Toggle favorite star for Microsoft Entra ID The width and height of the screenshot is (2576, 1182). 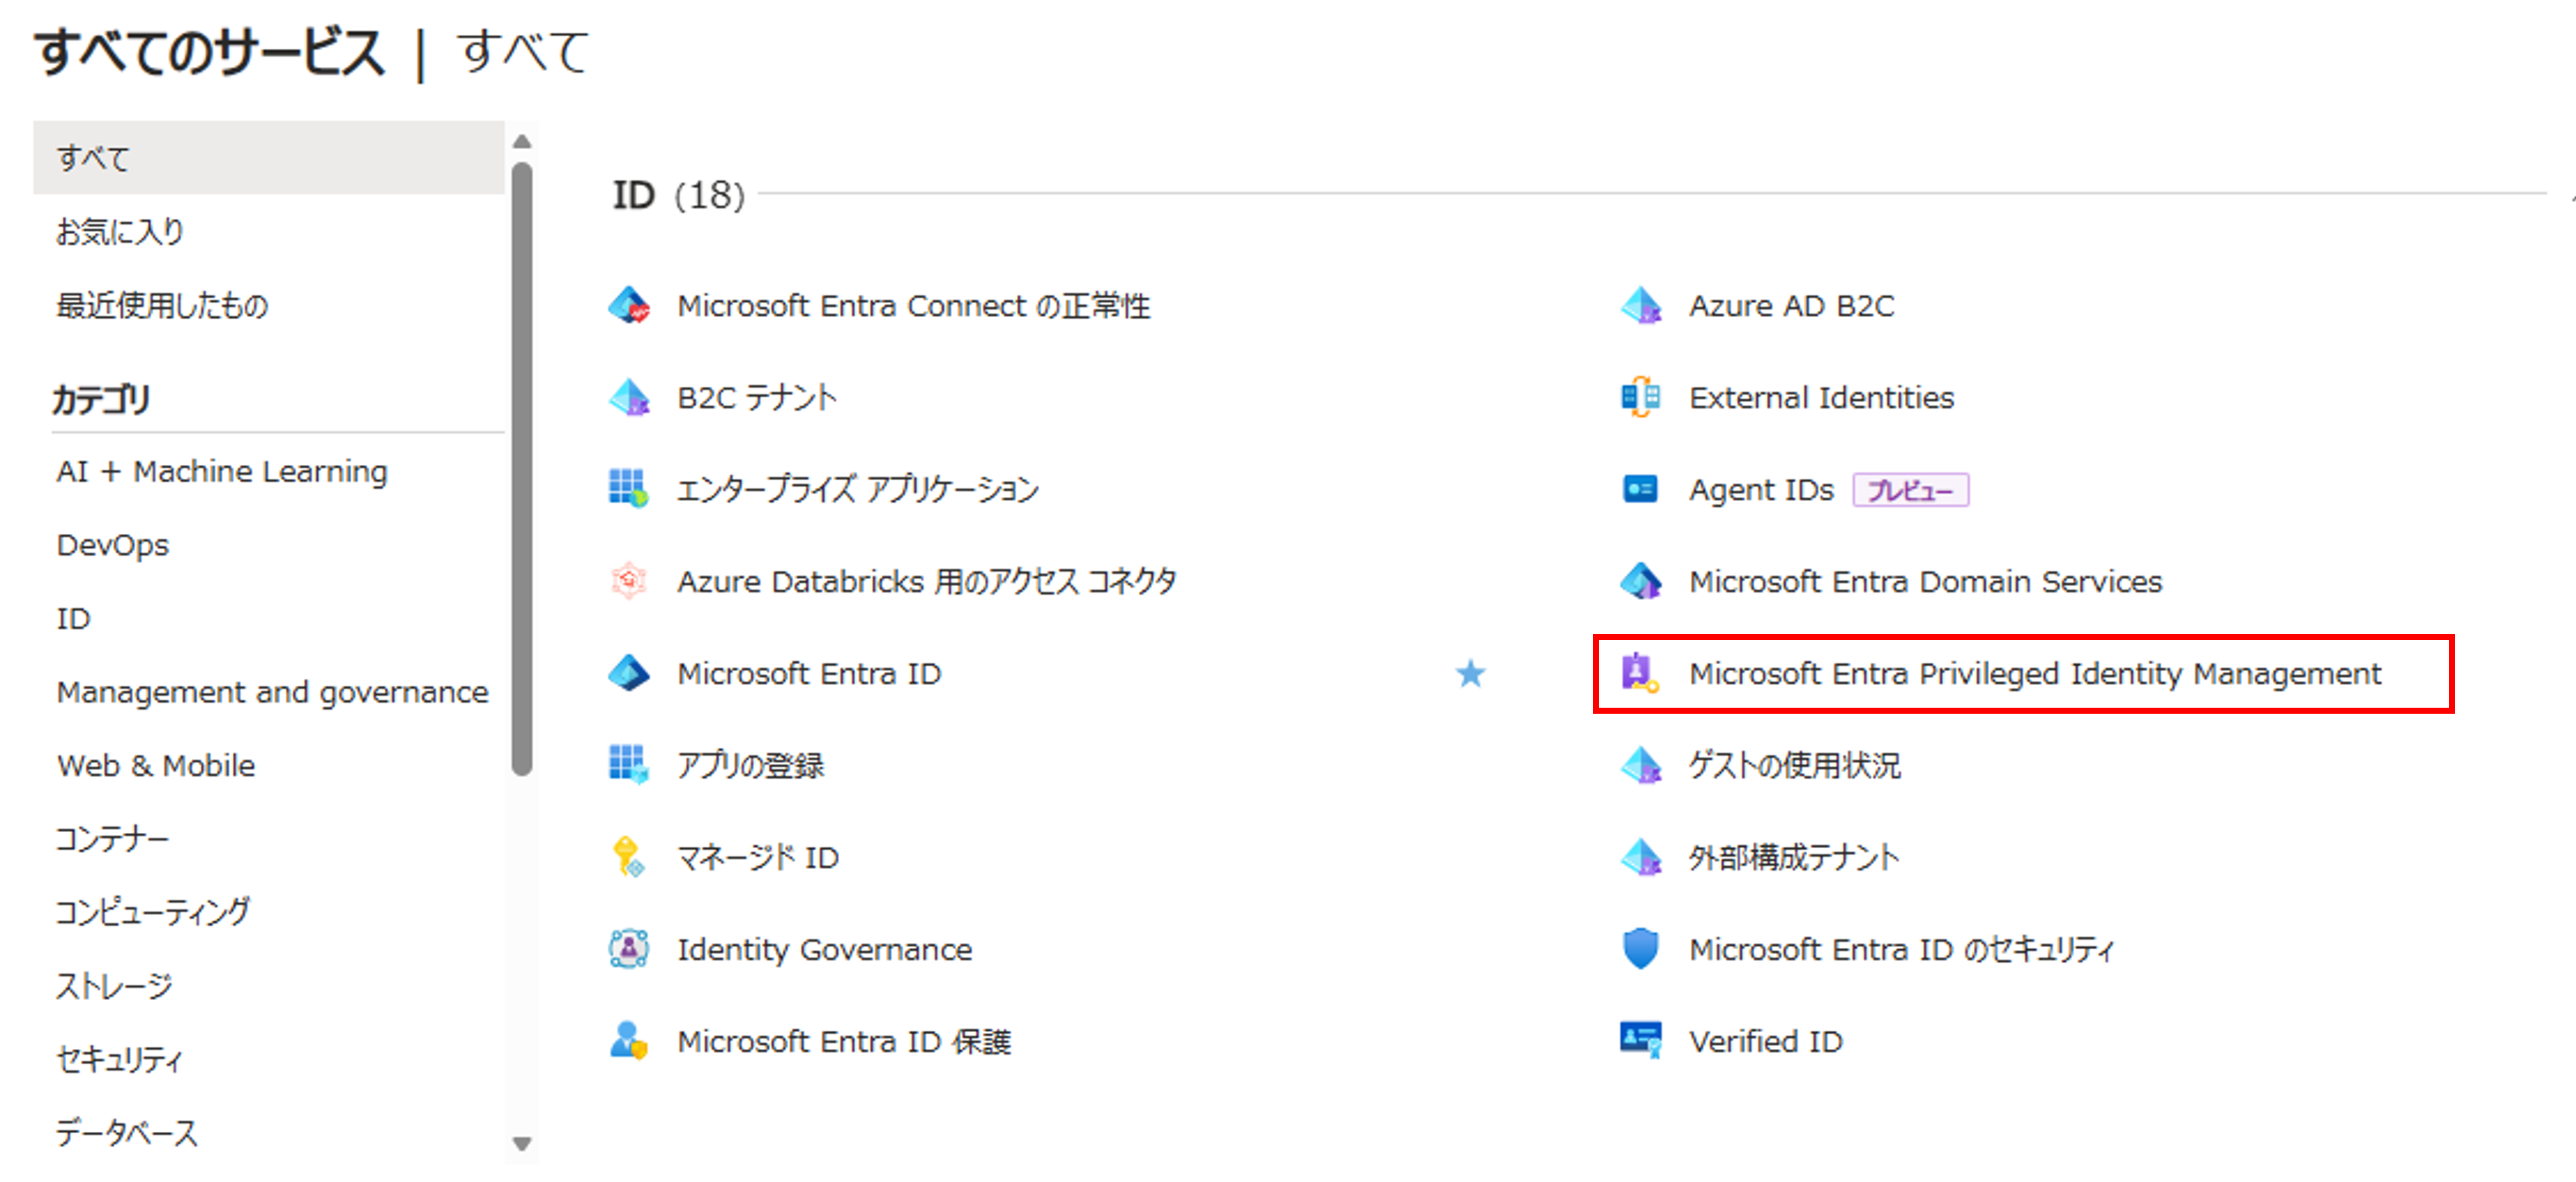(x=1470, y=673)
